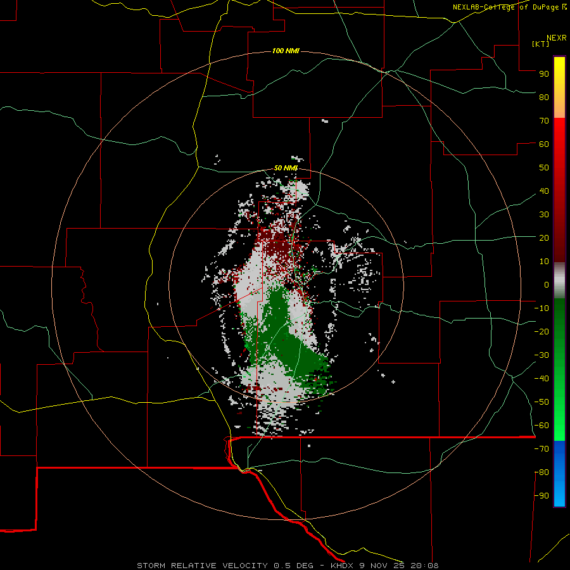Click the "-20" scale value
This screenshot has height=570, width=570.
pos(541,332)
